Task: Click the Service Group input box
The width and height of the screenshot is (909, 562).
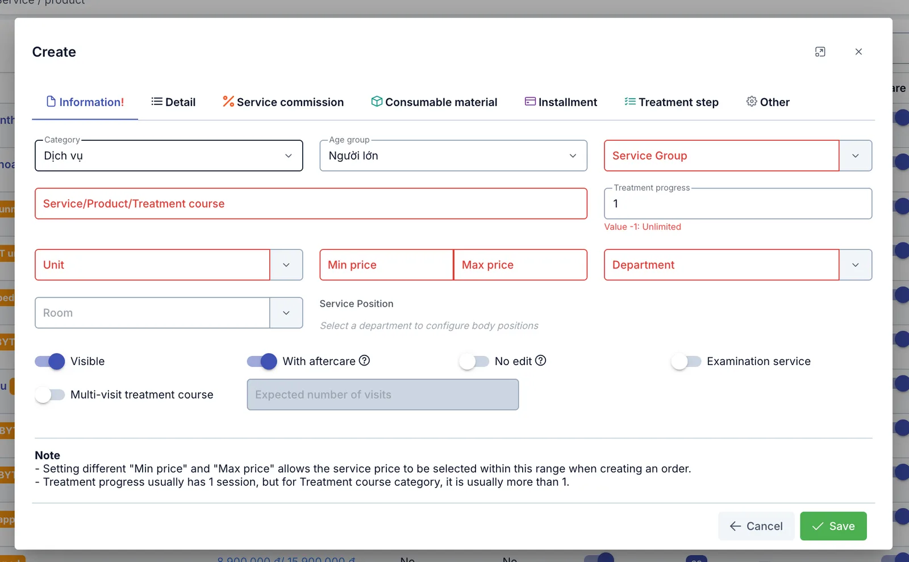Action: [x=722, y=156]
